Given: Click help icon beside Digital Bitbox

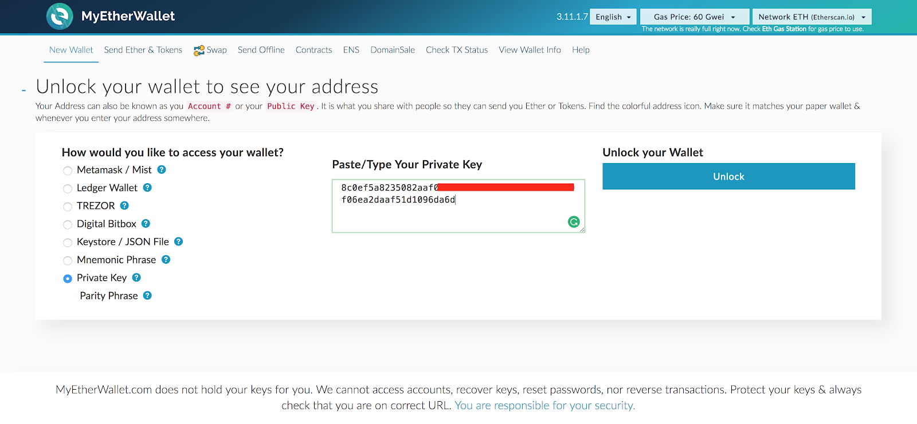Looking at the screenshot, I should click(x=146, y=224).
